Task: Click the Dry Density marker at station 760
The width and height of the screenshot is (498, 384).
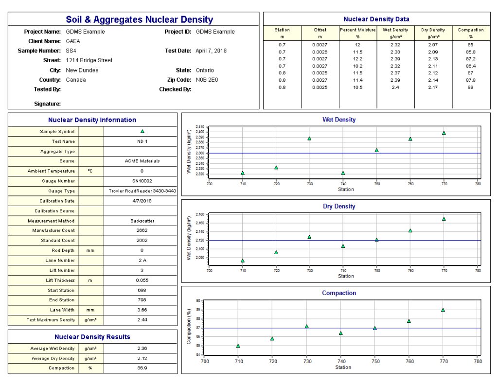Action: pos(411,229)
